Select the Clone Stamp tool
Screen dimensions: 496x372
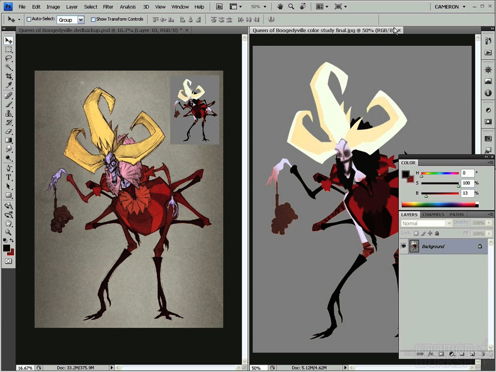tap(9, 113)
